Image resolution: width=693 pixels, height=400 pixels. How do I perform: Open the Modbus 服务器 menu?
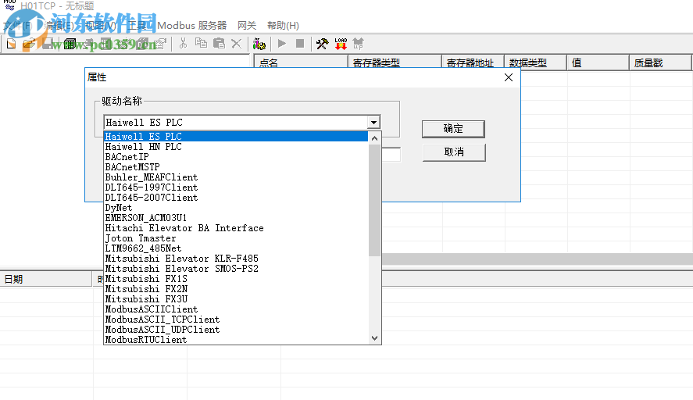(192, 26)
